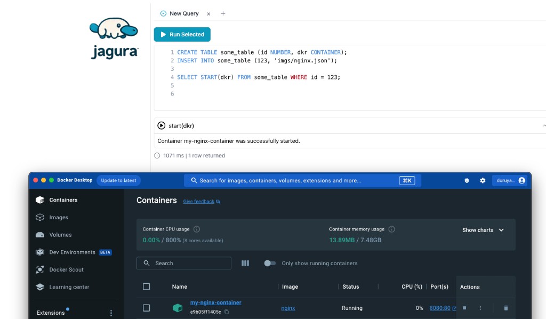
Task: Click the ⌘K shortcut badge
Action: tap(407, 180)
